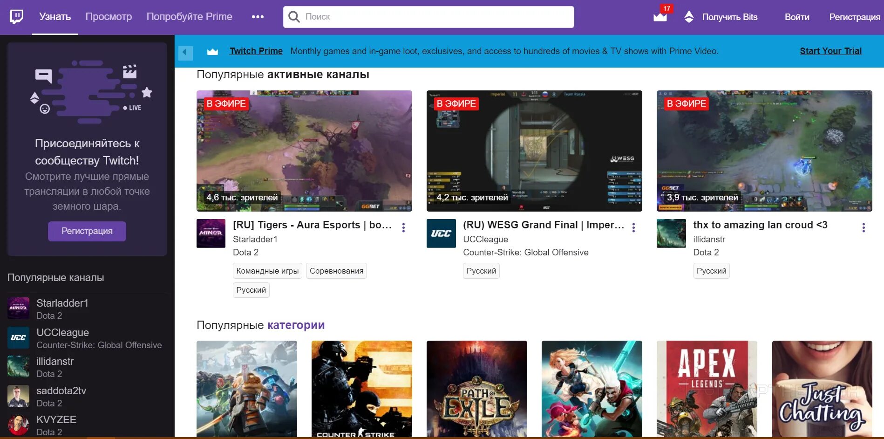Click Start Your Trial link
The height and width of the screenshot is (439, 884).
point(831,51)
